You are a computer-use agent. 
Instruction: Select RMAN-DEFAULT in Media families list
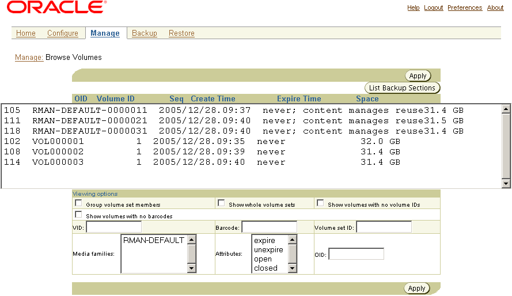coord(153,240)
